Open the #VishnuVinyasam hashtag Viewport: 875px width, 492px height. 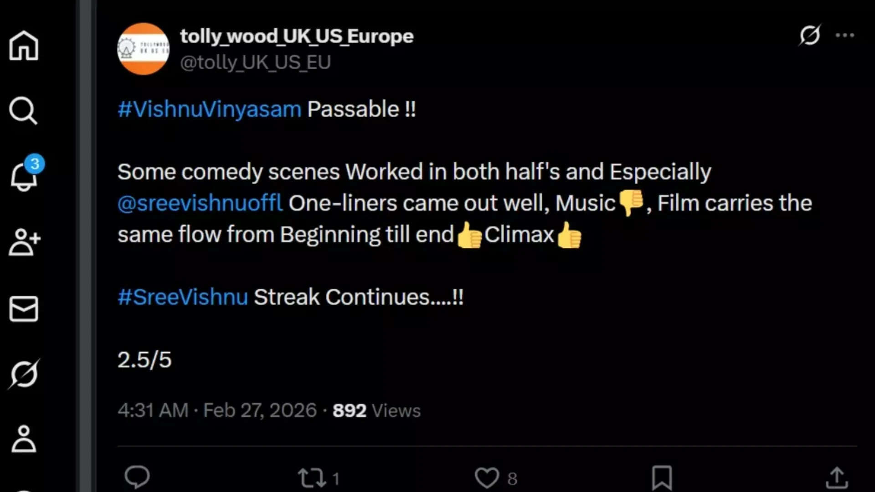click(209, 108)
